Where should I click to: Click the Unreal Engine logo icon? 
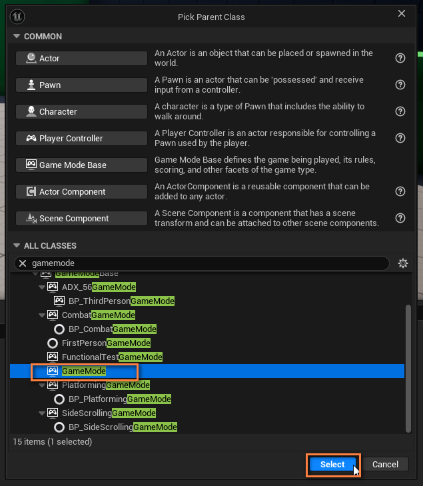pos(17,17)
